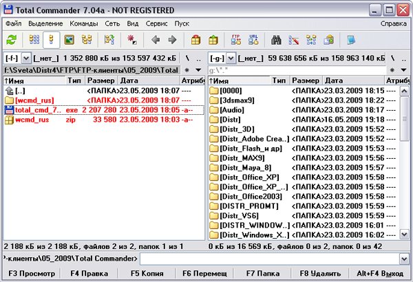Click the pack files gift-box icon
This screenshot has width=413, height=282.
pos(196,40)
